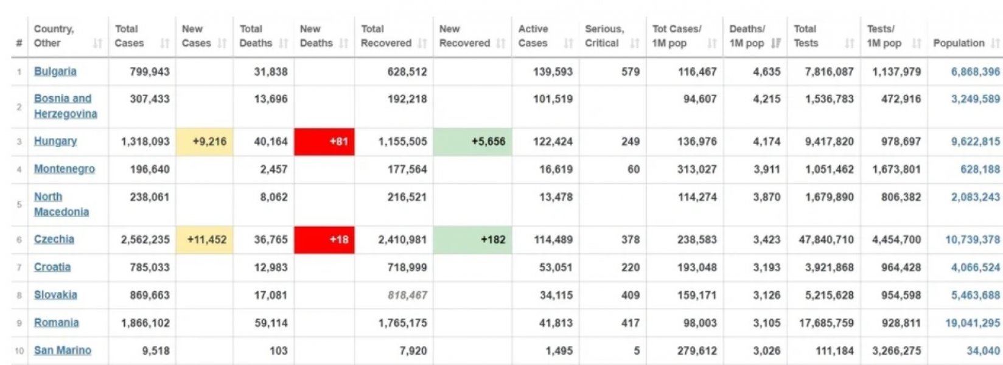
Task: Click San Marino country link
Action: point(63,350)
